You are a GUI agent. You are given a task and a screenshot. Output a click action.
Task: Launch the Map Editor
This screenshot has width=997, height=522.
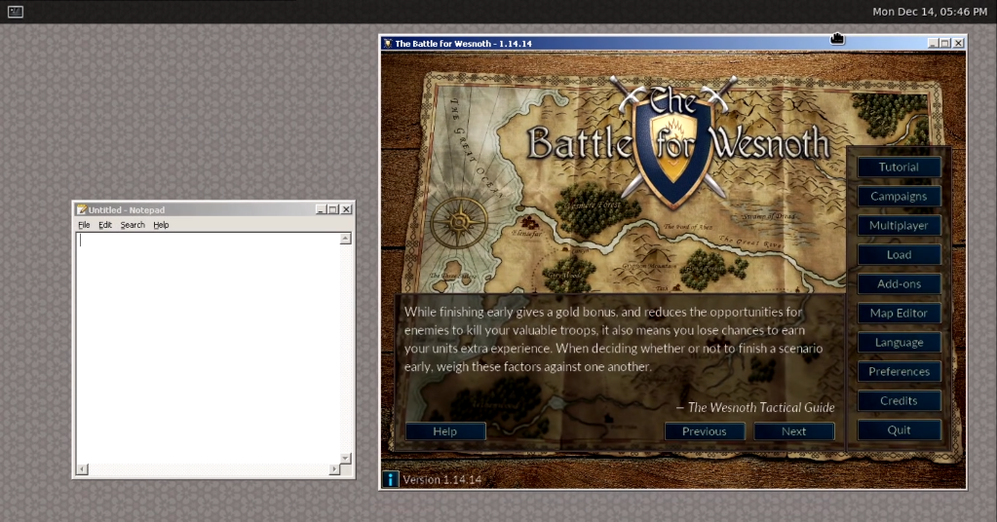[x=899, y=313]
